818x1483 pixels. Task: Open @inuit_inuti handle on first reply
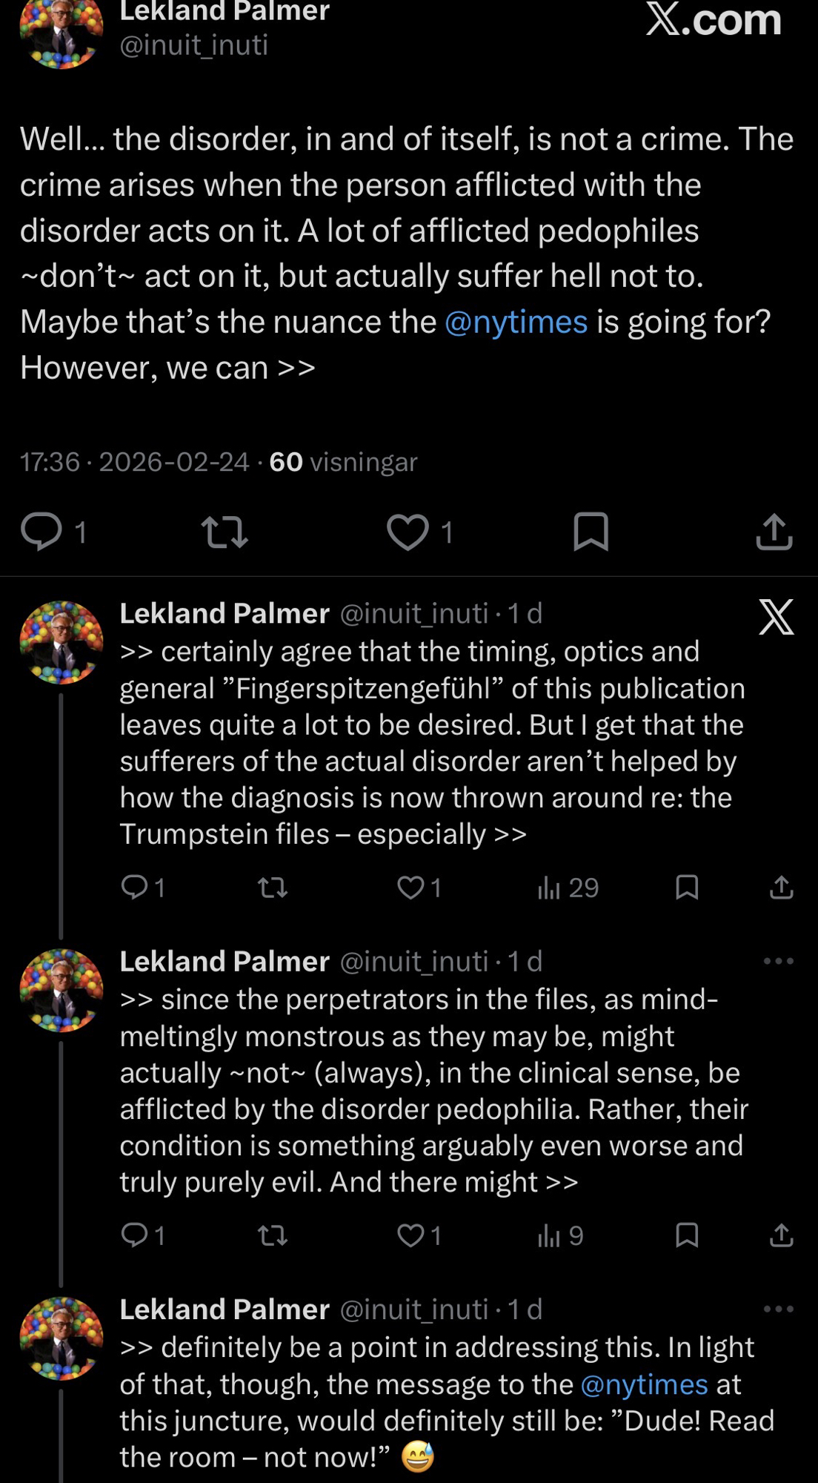414,613
